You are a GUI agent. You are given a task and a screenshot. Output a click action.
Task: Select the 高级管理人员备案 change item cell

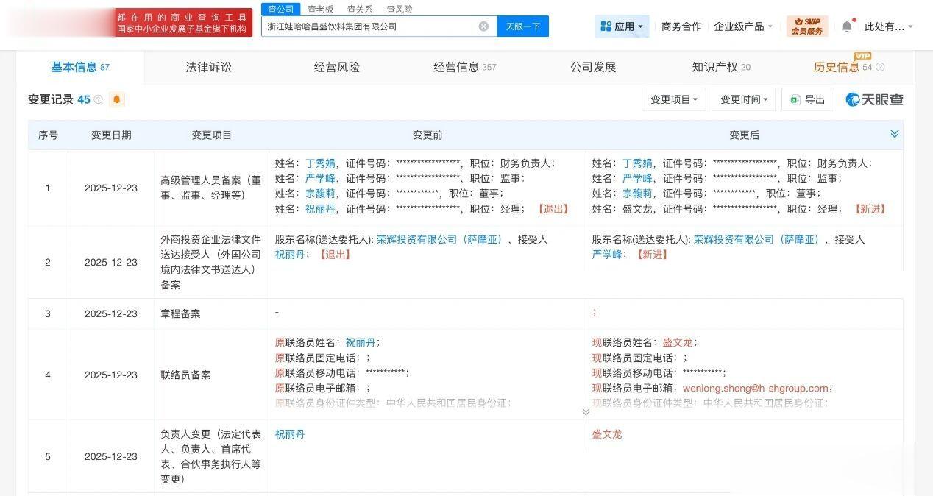[212, 187]
